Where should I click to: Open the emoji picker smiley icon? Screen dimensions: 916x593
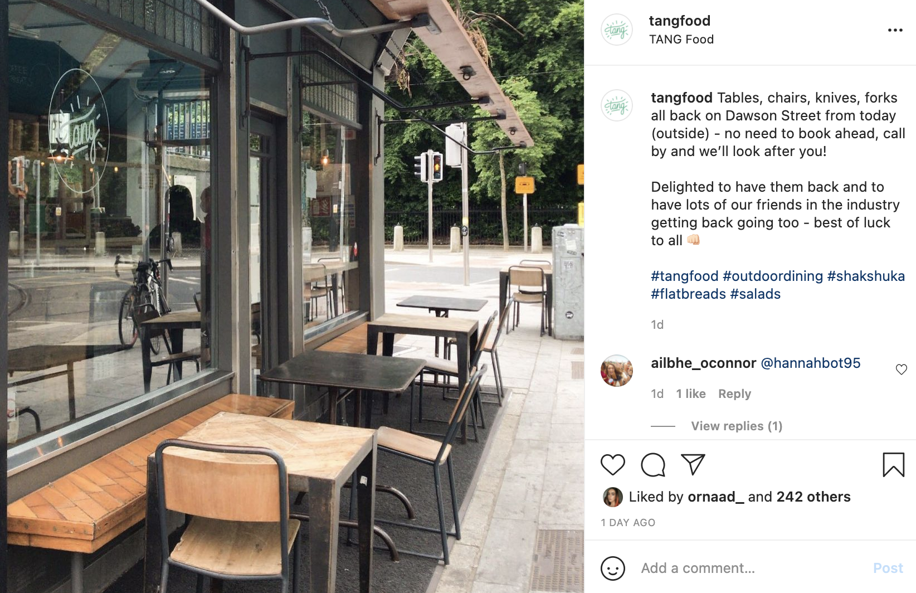[613, 568]
